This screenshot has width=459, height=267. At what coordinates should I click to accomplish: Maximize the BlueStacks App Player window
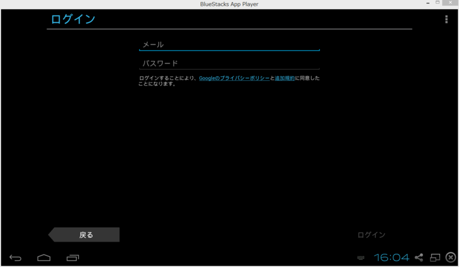point(437,2)
